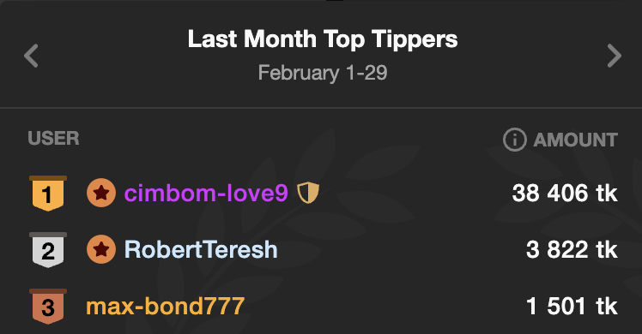Image resolution: width=642 pixels, height=334 pixels.
Task: Click the gold rank 1 badge
Action: [48, 194]
